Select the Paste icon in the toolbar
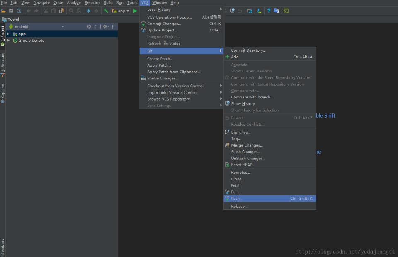 pyautogui.click(x=61, y=11)
